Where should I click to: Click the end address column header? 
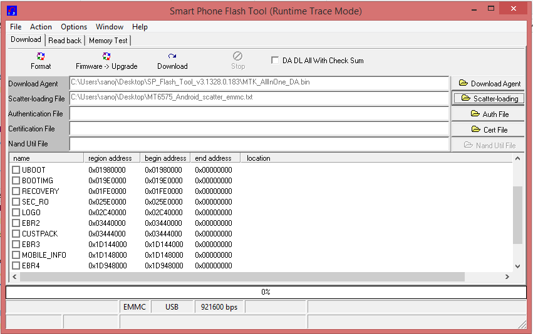pyautogui.click(x=215, y=158)
